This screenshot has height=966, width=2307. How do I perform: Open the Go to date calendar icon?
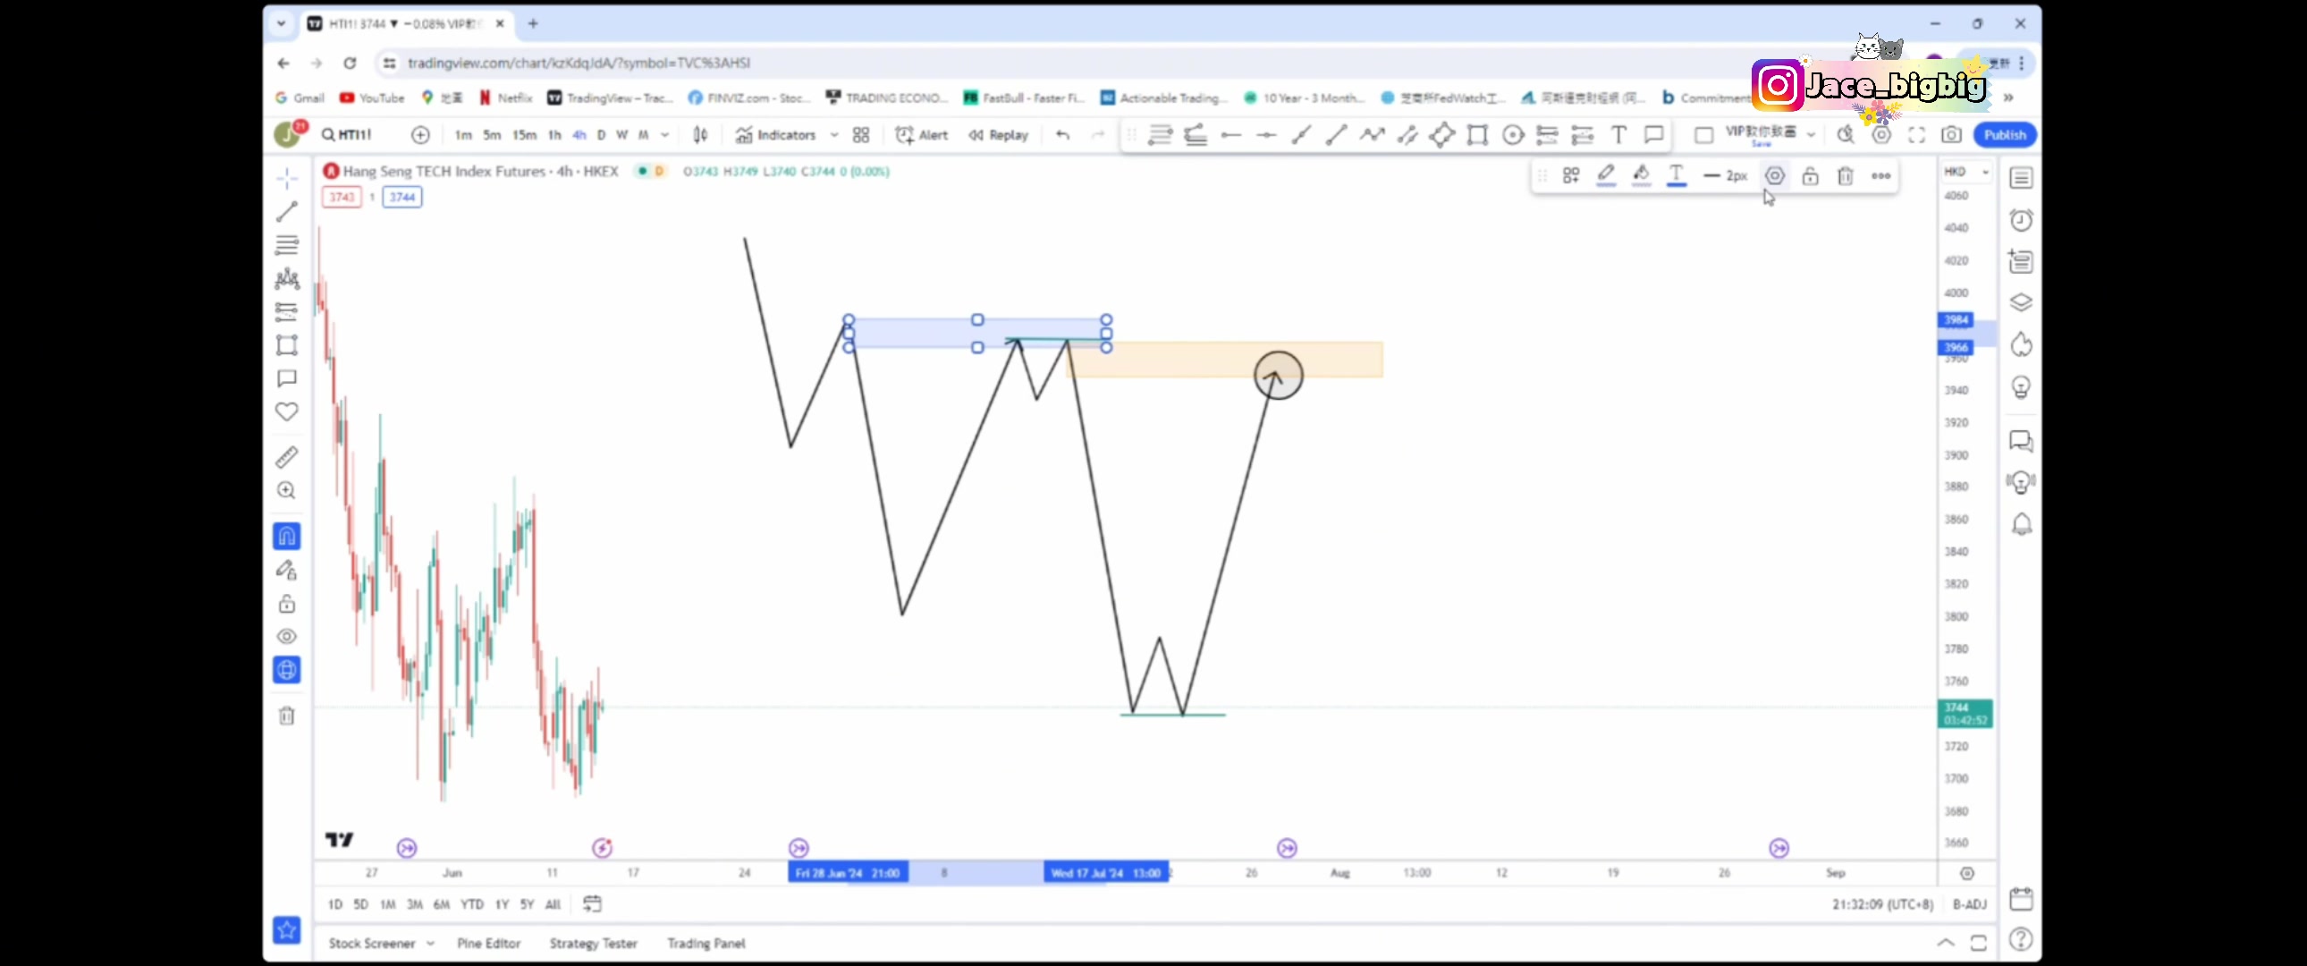click(x=592, y=904)
